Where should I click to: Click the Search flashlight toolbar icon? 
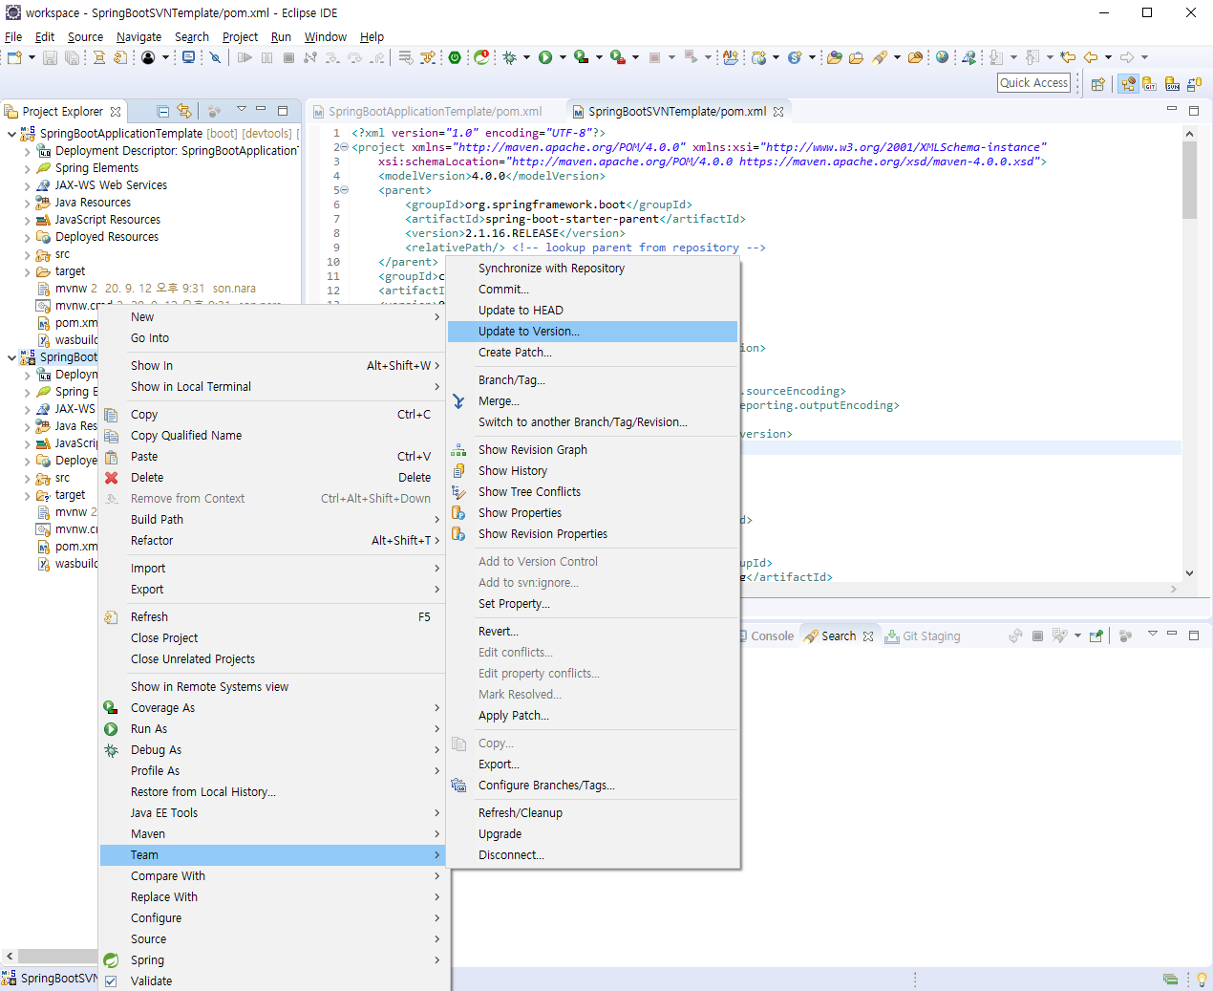(x=880, y=57)
